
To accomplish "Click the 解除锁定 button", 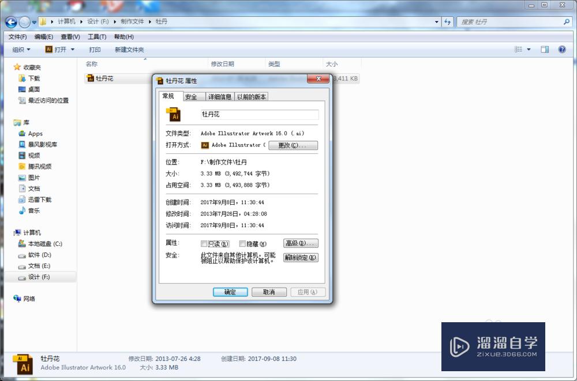I will [300, 258].
